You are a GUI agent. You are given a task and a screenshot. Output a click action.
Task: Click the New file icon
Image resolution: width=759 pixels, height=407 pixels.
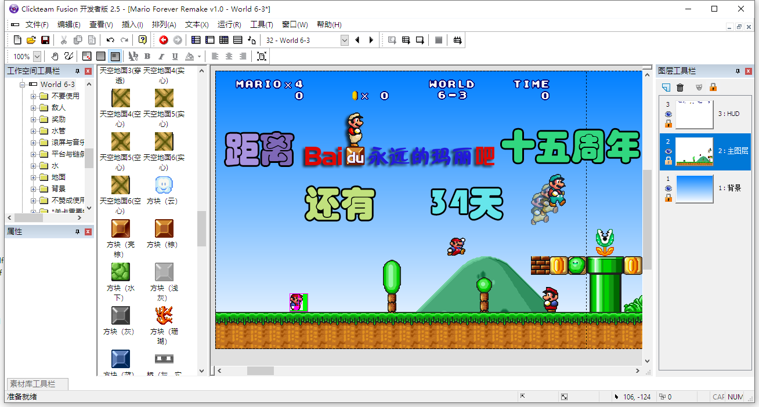point(17,40)
